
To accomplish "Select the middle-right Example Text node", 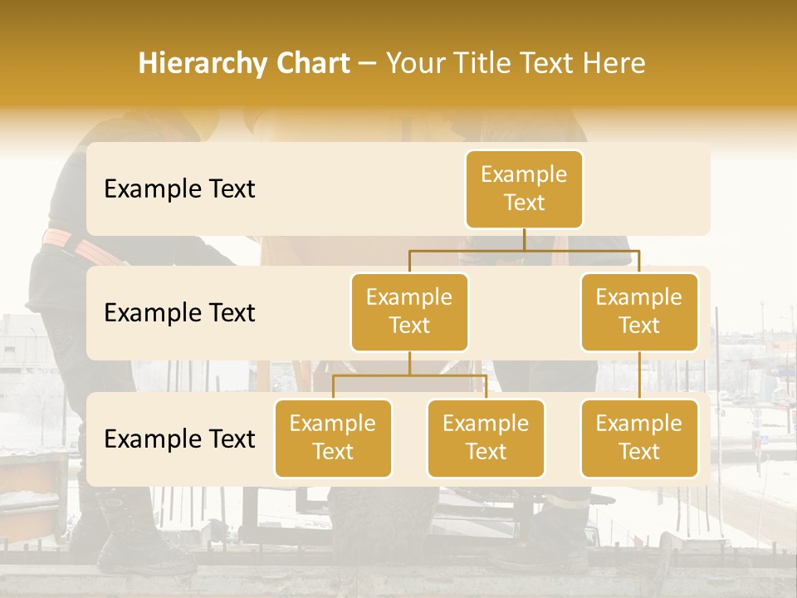I will [x=638, y=311].
